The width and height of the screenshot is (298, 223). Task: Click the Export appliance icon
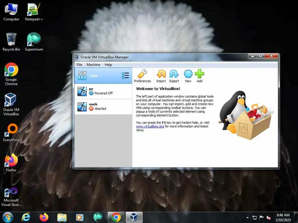(x=174, y=74)
